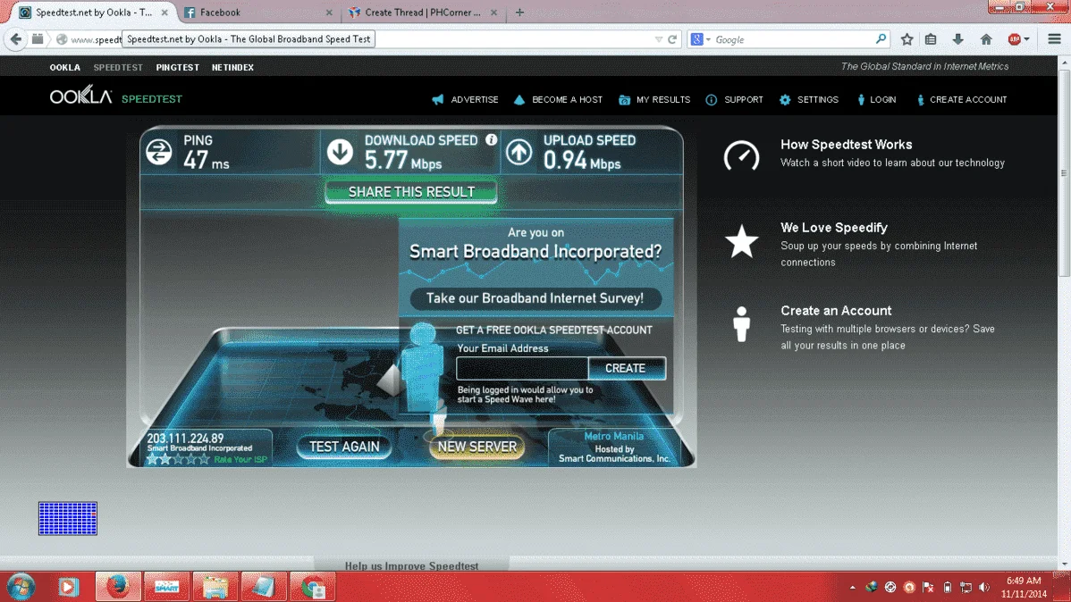Reload the page with the refresh icon
The image size is (1071, 602).
672,39
